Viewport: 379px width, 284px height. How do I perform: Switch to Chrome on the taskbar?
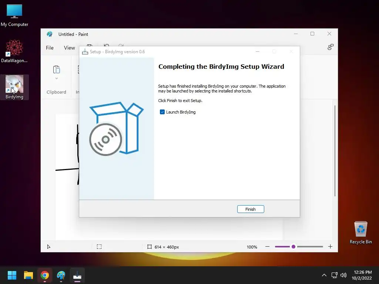click(x=45, y=275)
